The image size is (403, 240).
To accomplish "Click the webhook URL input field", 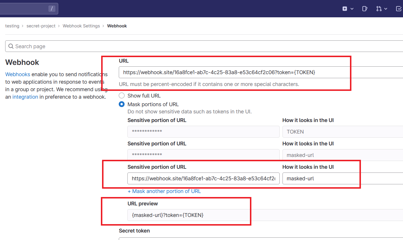I will point(259,72).
